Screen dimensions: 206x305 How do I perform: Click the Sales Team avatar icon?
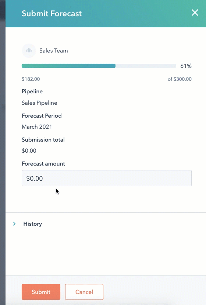[29, 51]
